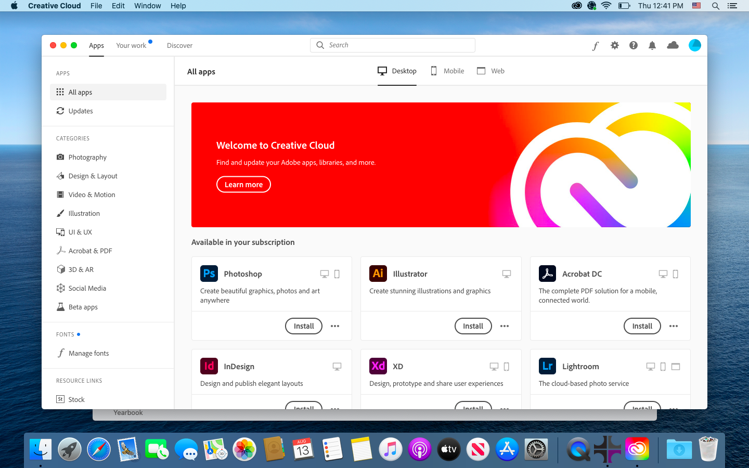Click Creative Cloud menu bar status icon
Image resolution: width=749 pixels, height=468 pixels.
[x=576, y=6]
